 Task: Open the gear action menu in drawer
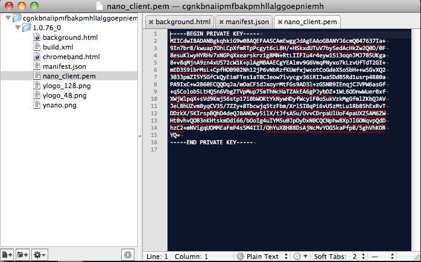[40, 255]
